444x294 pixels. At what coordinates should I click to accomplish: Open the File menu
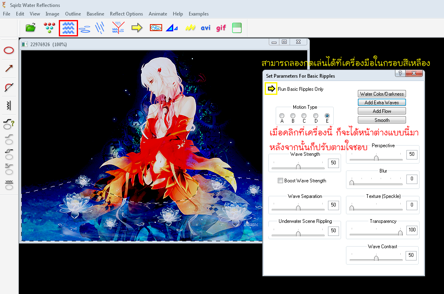[x=7, y=14]
